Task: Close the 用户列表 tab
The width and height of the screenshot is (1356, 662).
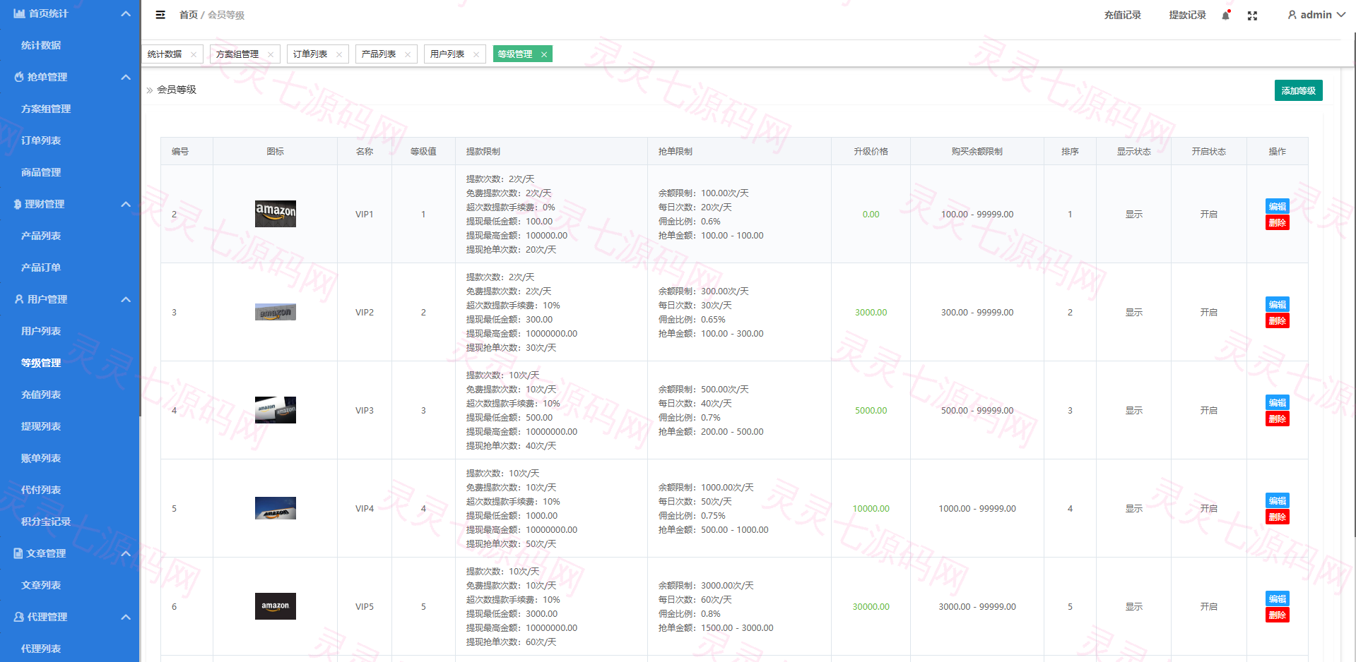Action: coord(476,54)
